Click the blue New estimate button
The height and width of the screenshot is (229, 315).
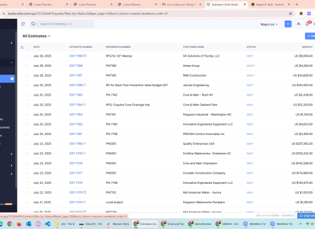pos(310,36)
